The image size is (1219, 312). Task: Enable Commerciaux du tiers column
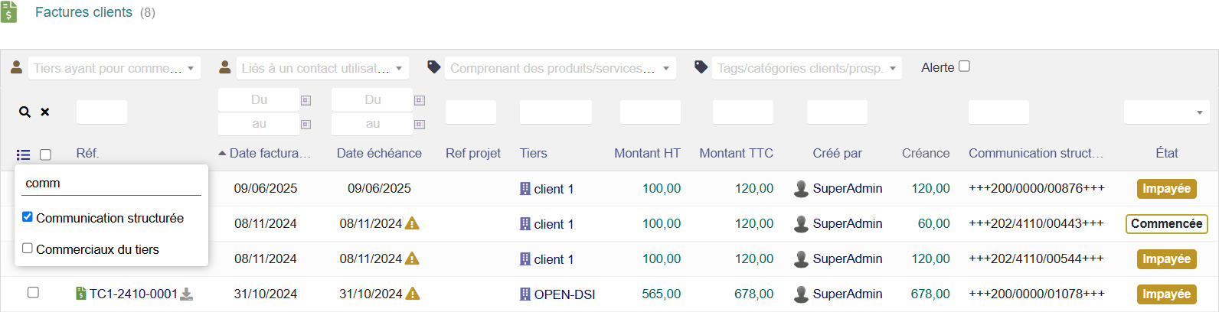[x=28, y=249]
